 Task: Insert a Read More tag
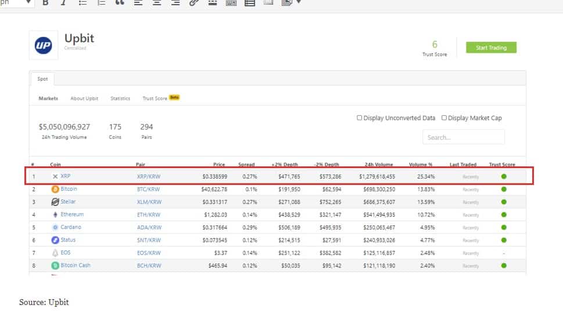click(213, 3)
